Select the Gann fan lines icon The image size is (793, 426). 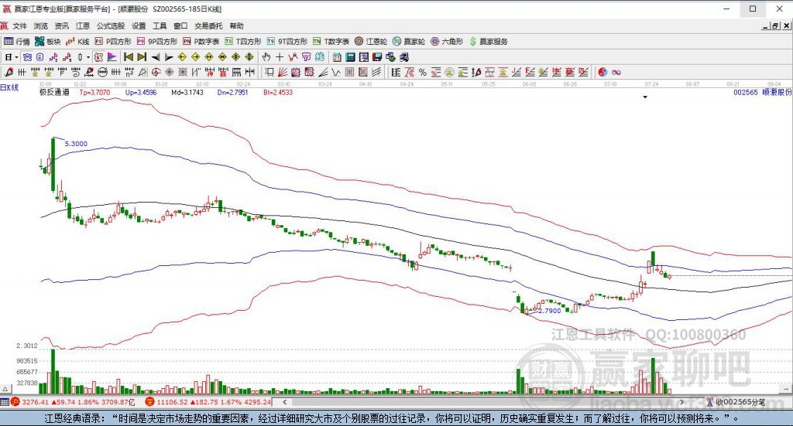(x=282, y=72)
